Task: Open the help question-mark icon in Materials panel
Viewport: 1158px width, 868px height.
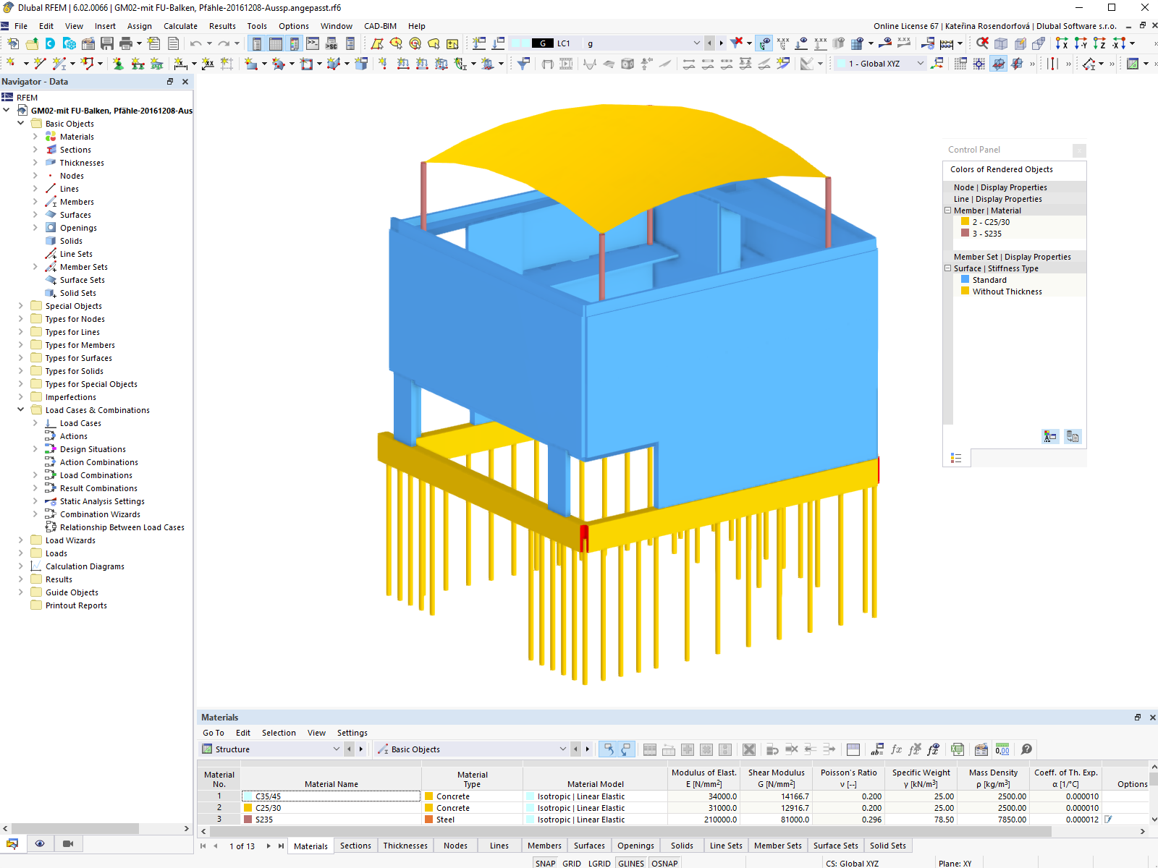Action: pos(1026,750)
